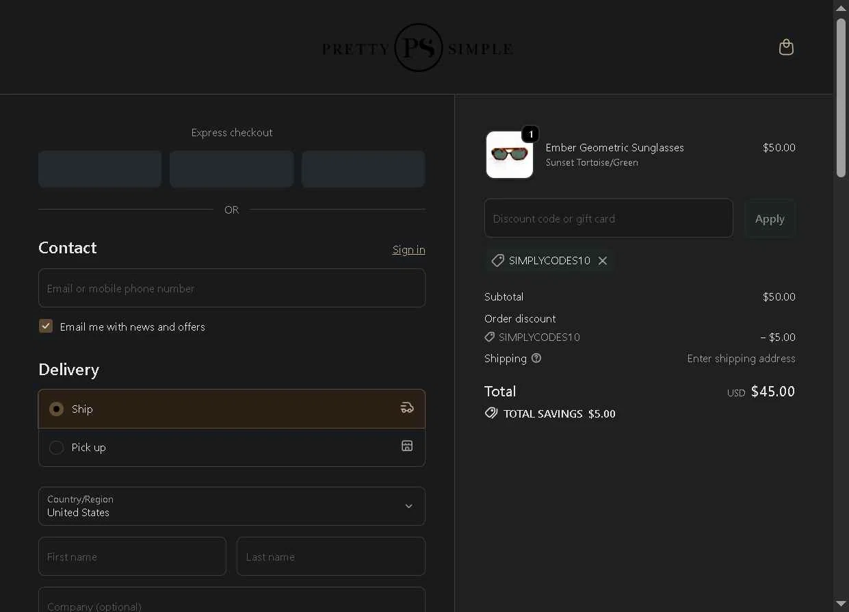Click the Enter shipping address text
Screen dimensions: 849x612
pyautogui.click(x=741, y=358)
